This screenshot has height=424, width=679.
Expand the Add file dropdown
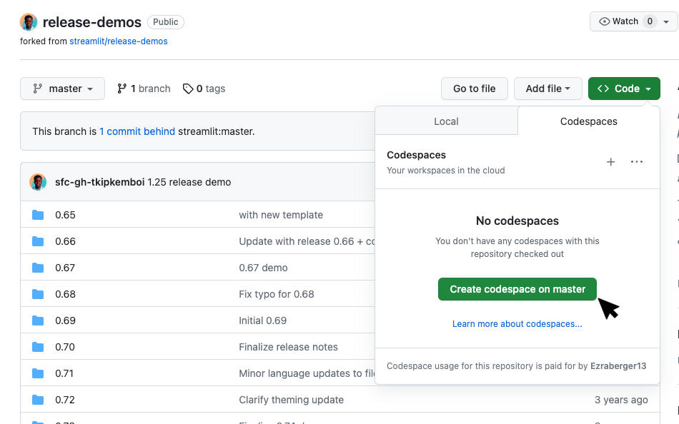[547, 89]
